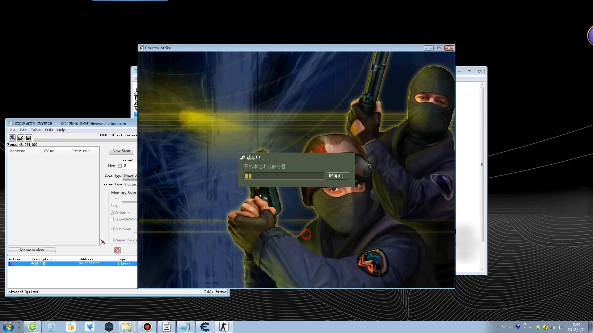The width and height of the screenshot is (593, 333).
Task: Click the network signal tray icon
Action: pyautogui.click(x=553, y=327)
